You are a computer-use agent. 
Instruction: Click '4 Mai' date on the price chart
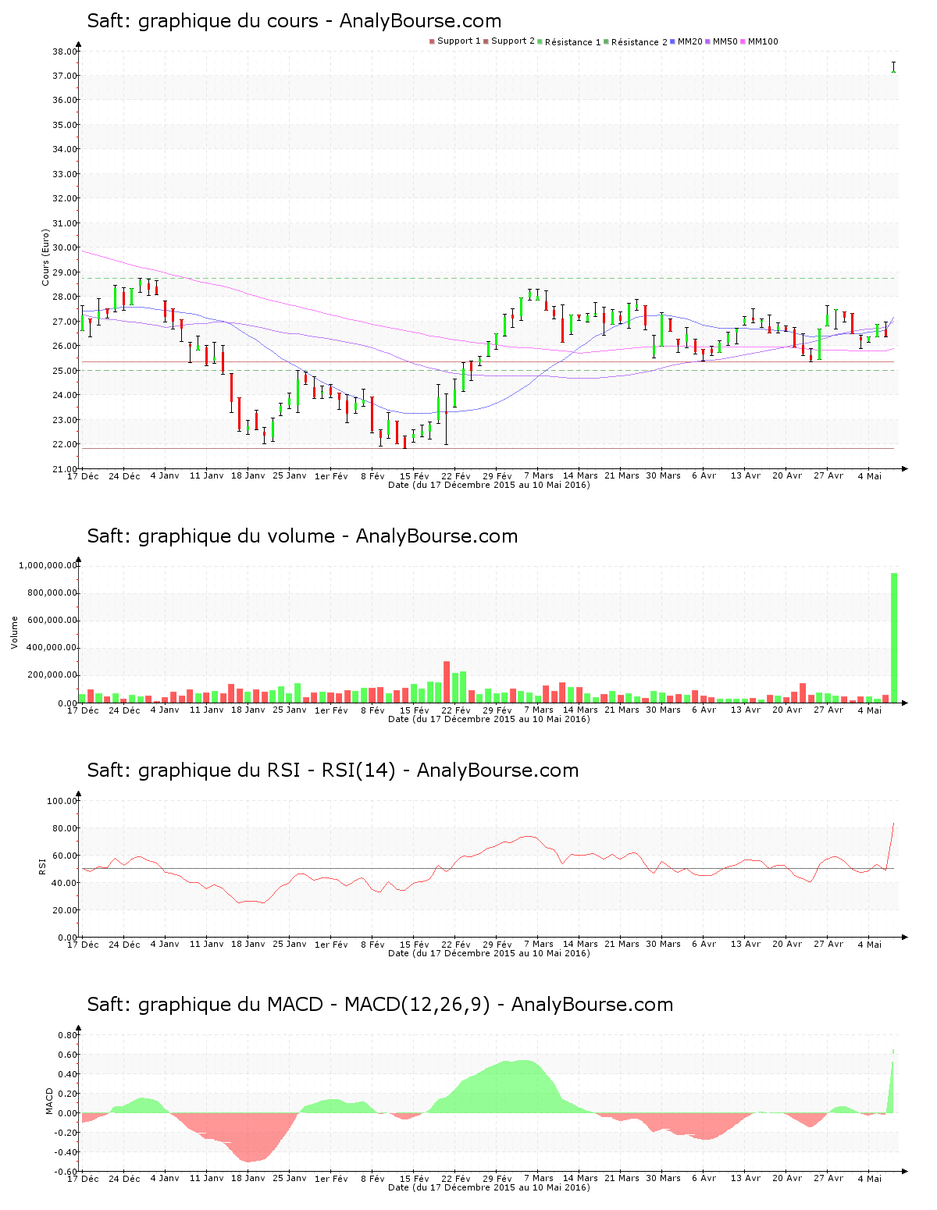click(869, 475)
